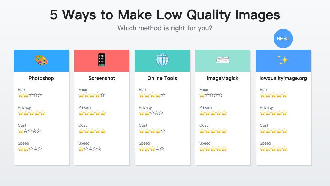The image size is (330, 186).
Task: Click lowqualityimage.org's Speed star rating
Action: click(274, 149)
